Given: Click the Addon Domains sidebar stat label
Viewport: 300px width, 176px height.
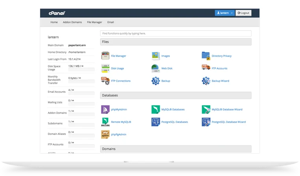Looking at the screenshot, I should point(57,113).
